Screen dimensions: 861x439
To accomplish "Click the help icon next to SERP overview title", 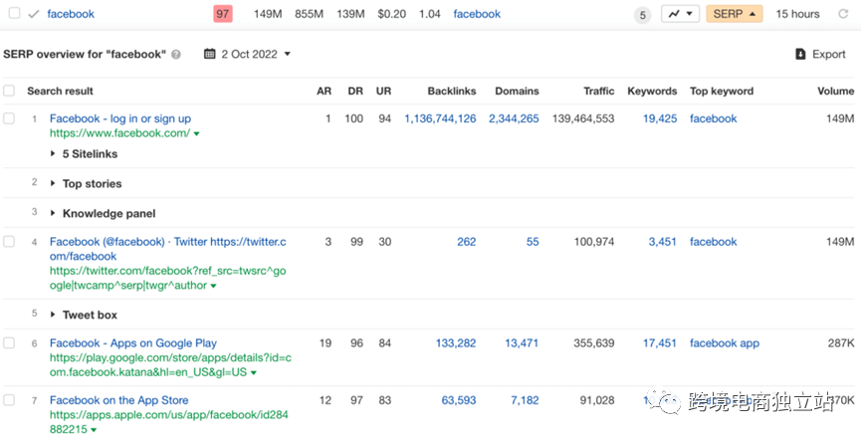I will (176, 55).
